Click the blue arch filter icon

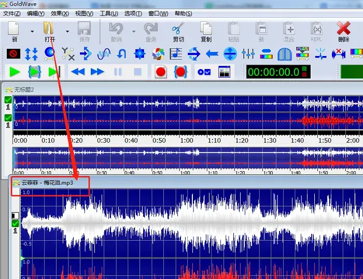pyautogui.click(x=285, y=54)
